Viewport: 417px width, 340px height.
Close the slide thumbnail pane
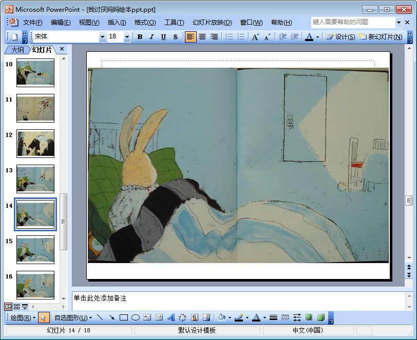[x=62, y=49]
